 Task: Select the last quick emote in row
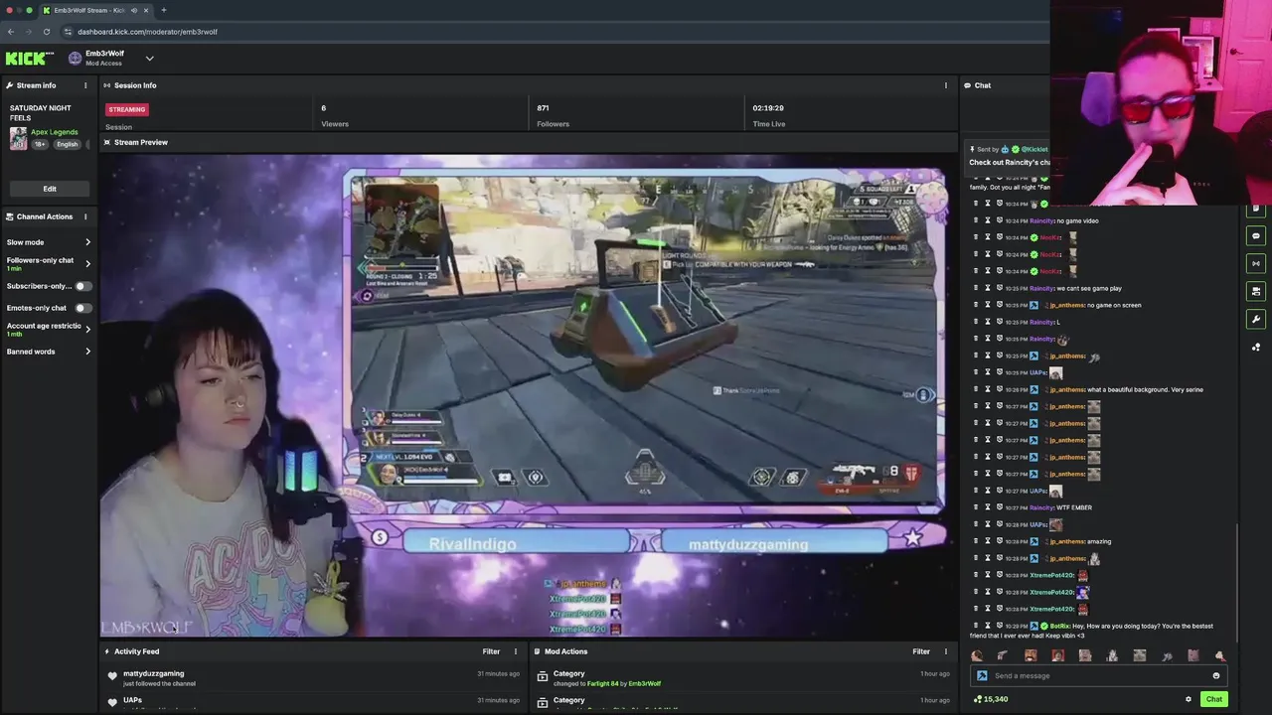point(1219,655)
